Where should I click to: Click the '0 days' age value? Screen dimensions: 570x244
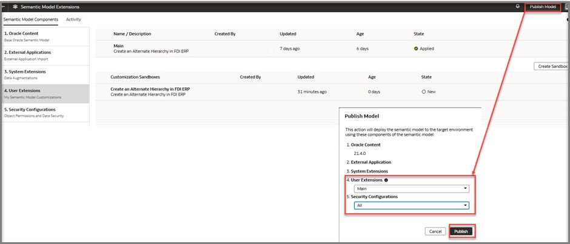click(374, 92)
